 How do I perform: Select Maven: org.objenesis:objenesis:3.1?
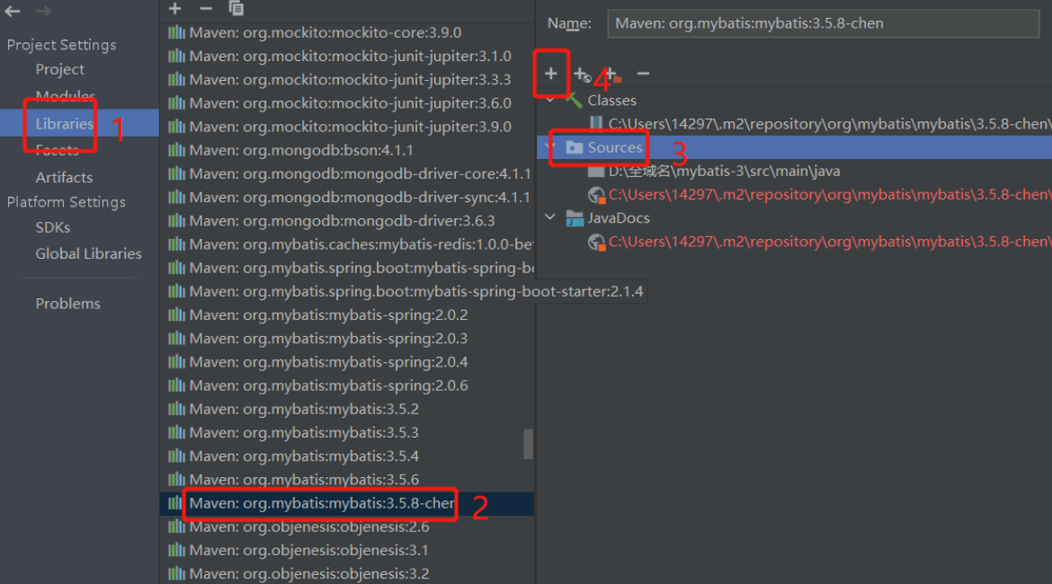(x=347, y=550)
